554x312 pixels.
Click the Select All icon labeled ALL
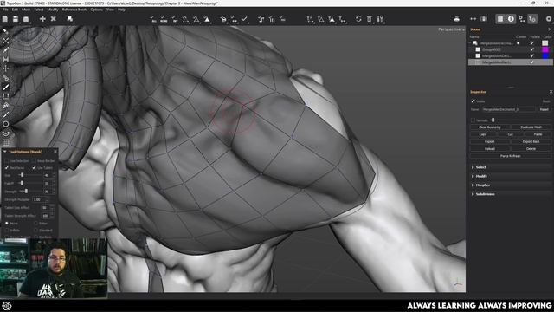point(153,19)
